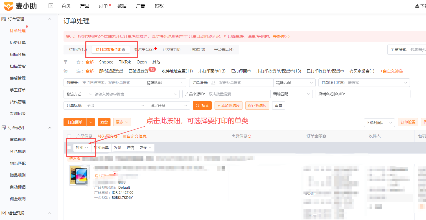
Task: Click the help icon on 待打单发货 tab
Action: point(123,50)
